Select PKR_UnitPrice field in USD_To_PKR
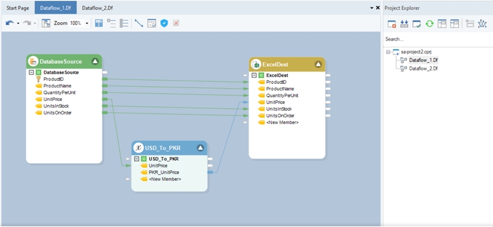This screenshot has height=227, width=493. (164, 172)
